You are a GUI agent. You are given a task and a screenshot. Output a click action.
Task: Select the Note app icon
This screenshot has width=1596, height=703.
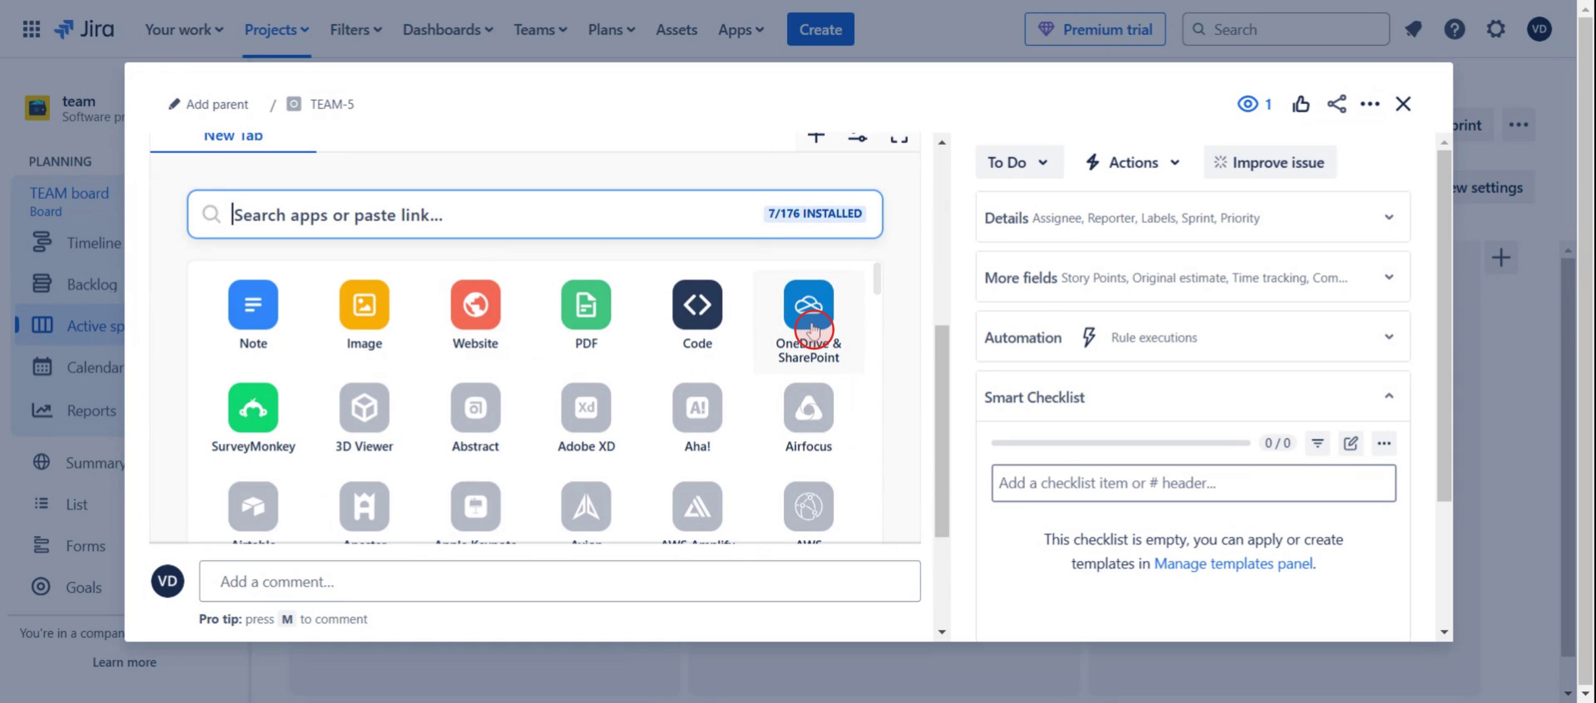253,304
